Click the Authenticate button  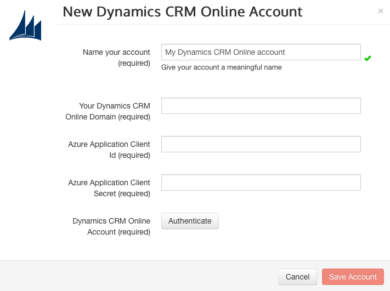tap(190, 221)
